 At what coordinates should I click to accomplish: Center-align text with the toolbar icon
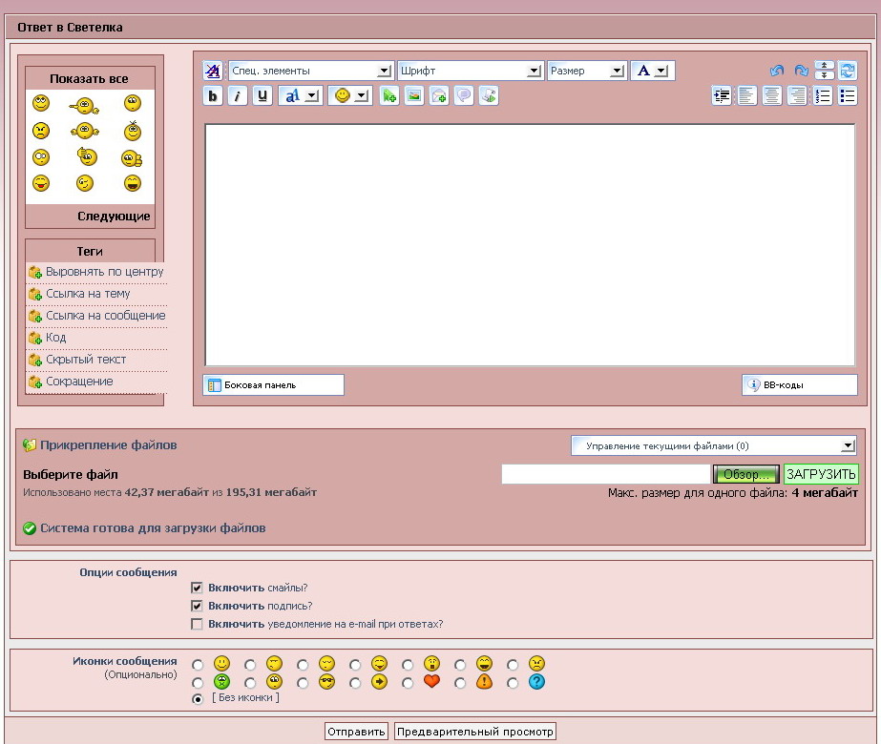coord(771,95)
